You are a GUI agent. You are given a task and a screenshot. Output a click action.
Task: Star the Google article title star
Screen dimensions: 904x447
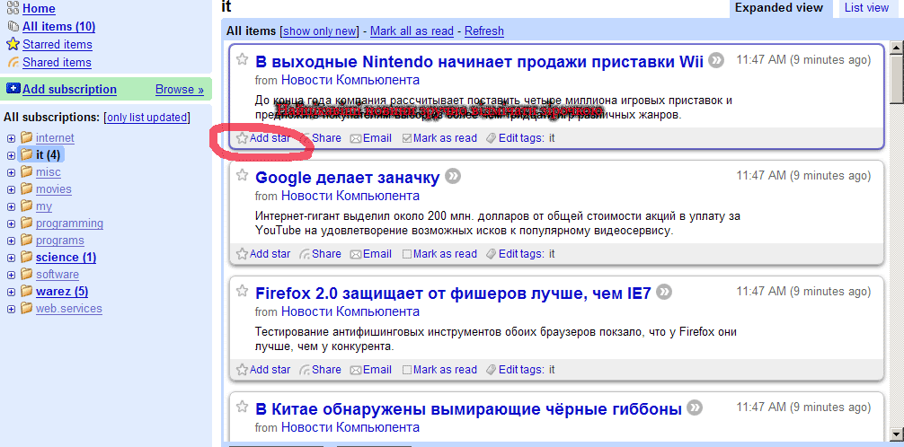tap(243, 175)
